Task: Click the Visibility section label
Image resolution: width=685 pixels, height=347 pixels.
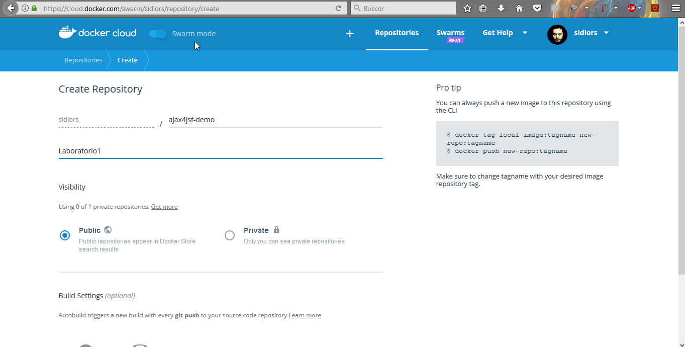Action: (72, 187)
